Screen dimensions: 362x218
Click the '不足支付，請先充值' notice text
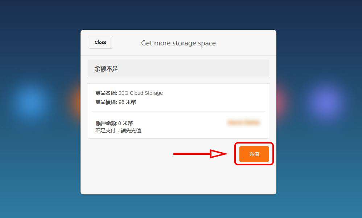pos(118,130)
